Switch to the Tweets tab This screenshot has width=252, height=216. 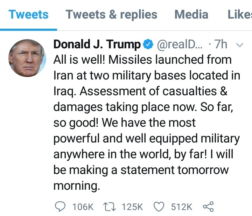pyautogui.click(x=28, y=15)
